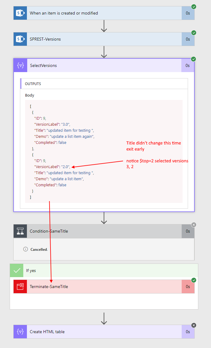Click the info icon beside Cancelled
211x348 pixels.
26,249
